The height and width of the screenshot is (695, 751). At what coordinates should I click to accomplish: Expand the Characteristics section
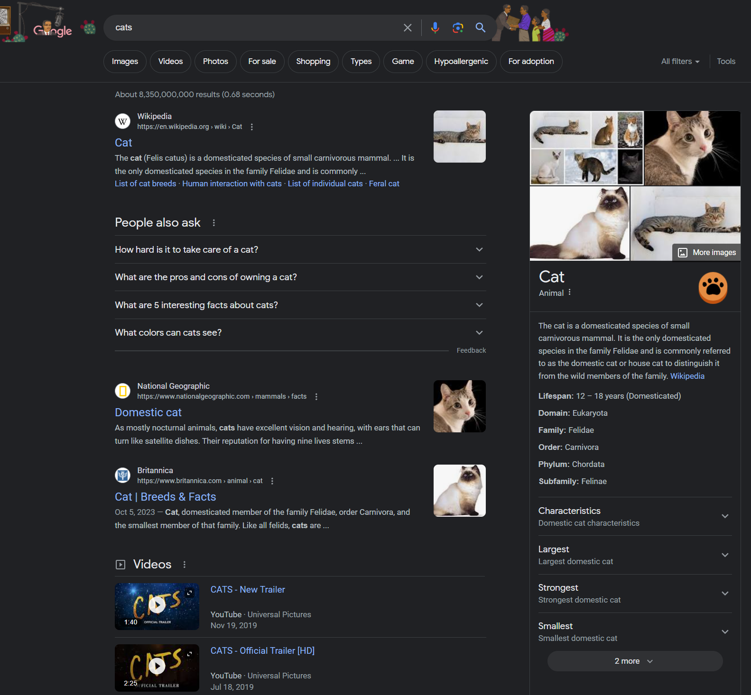635,516
